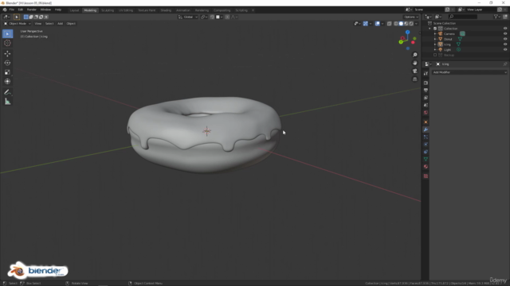510x286 pixels.
Task: Switch to Material Preview shading
Action: pos(406,24)
